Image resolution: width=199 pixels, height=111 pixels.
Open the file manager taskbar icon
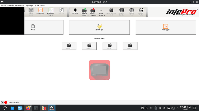pyautogui.click(x=20, y=108)
